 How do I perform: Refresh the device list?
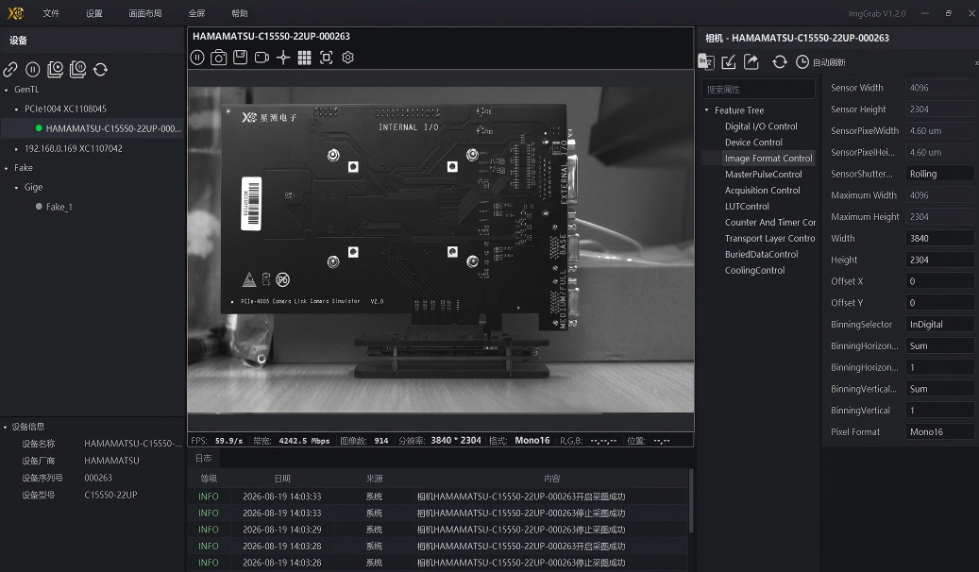pos(100,69)
